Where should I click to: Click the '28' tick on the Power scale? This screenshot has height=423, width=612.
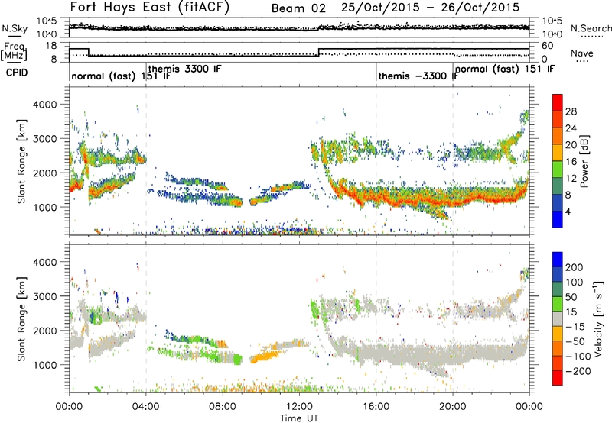(x=571, y=111)
